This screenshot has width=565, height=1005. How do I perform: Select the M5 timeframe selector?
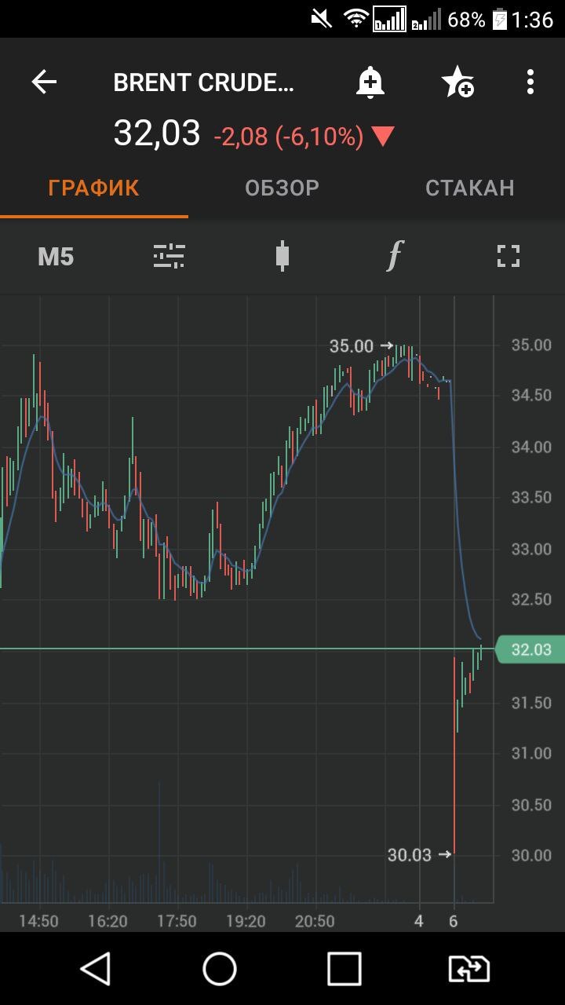pos(56,257)
